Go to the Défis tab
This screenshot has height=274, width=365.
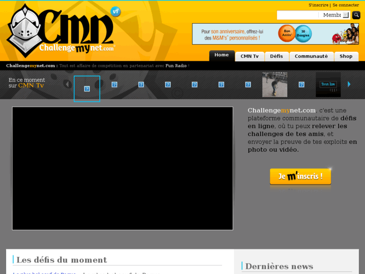pos(277,56)
